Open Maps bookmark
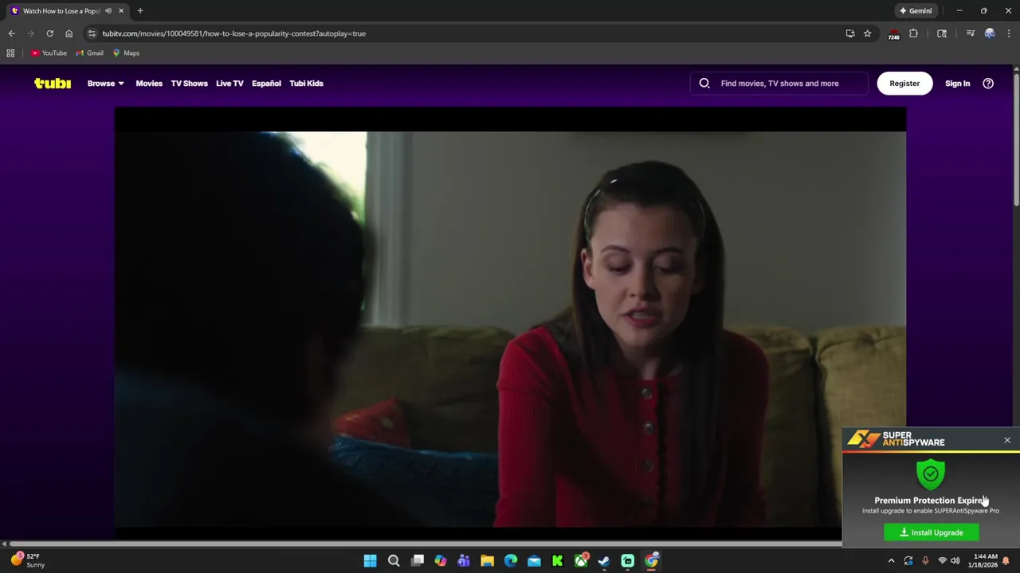1020x573 pixels. (x=126, y=53)
